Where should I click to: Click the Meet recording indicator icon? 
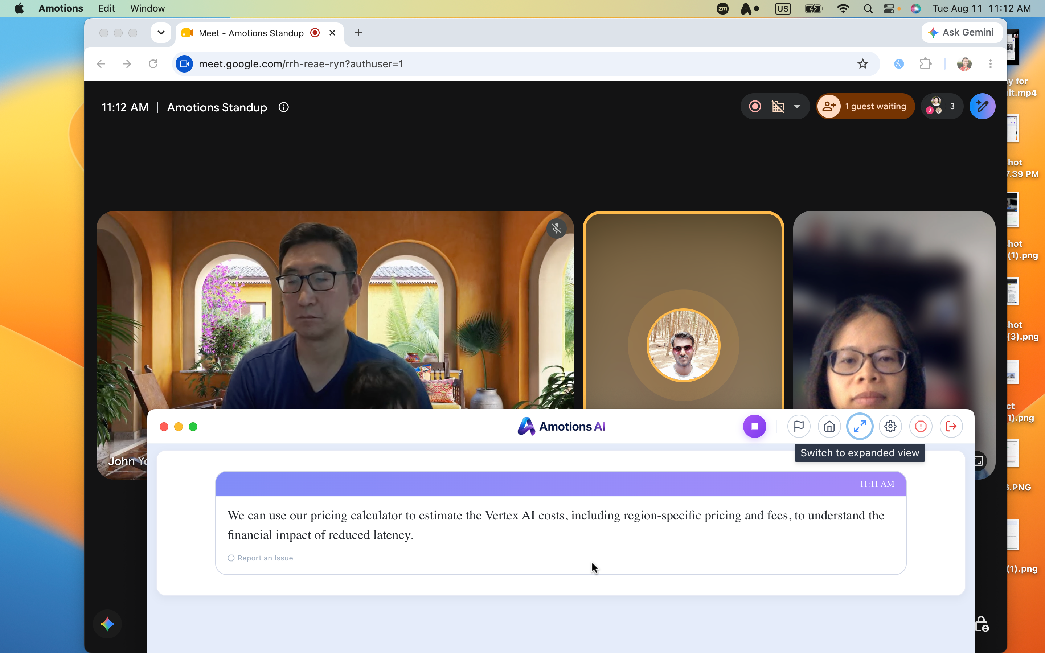(x=755, y=106)
